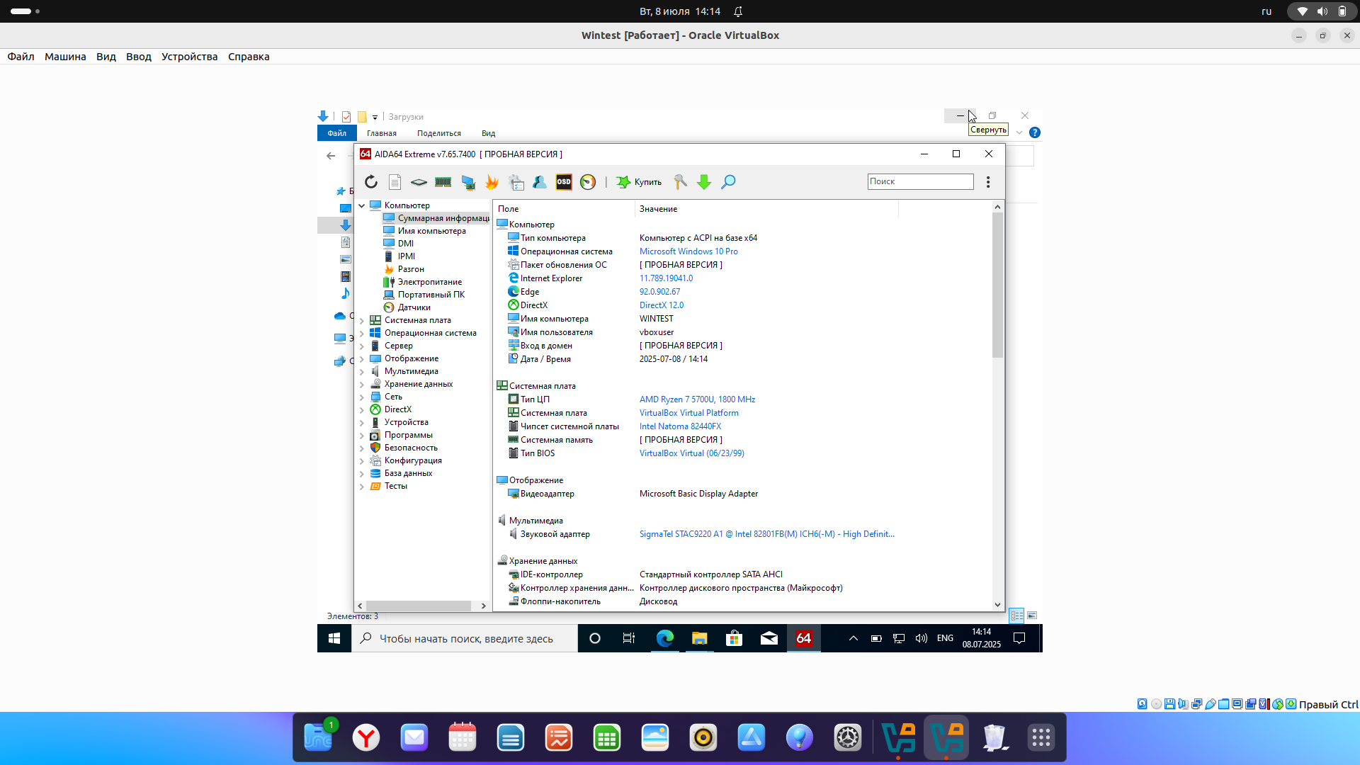
Task: Click the RAM memory benchmark icon
Action: click(x=443, y=182)
